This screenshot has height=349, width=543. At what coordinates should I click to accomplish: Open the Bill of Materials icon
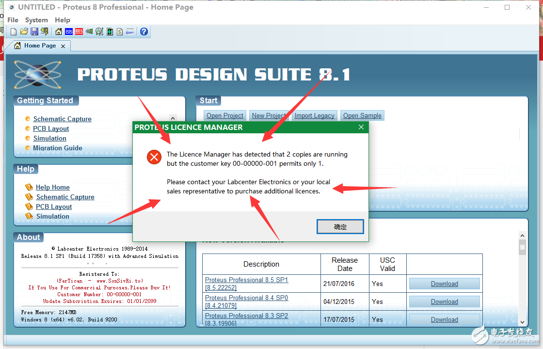120,32
